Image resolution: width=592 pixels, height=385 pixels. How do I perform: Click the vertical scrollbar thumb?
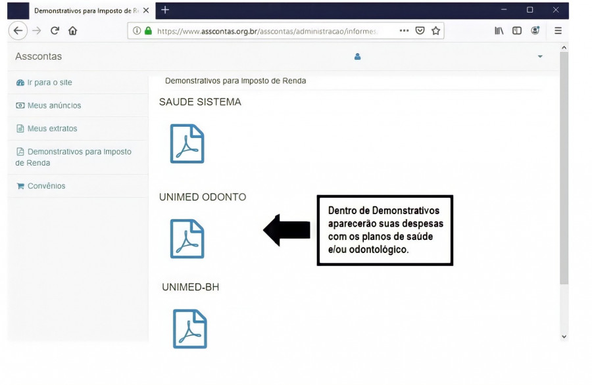[564, 168]
